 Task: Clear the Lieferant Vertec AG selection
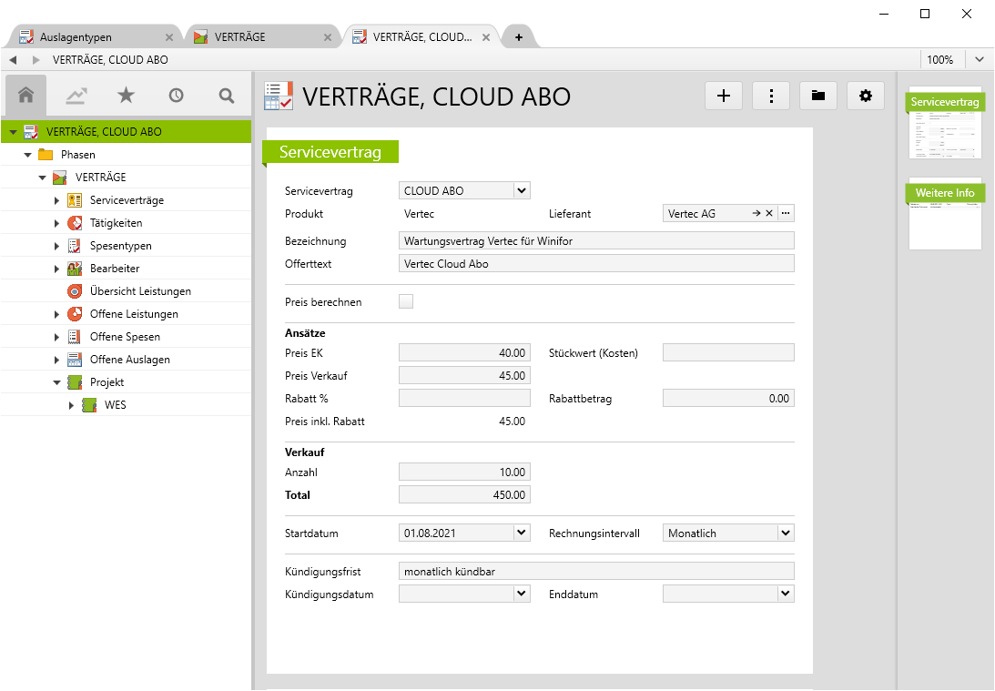pyautogui.click(x=769, y=214)
